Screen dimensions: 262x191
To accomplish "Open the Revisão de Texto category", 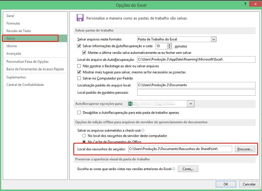I will tap(18, 31).
